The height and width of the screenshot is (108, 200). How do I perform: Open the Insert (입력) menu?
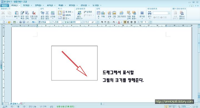pos(38,5)
